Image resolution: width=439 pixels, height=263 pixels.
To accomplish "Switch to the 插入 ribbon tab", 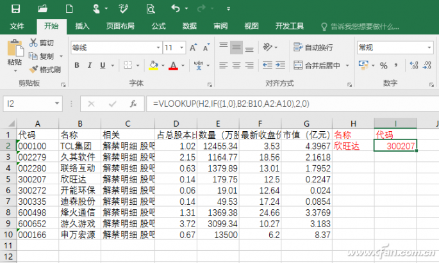I will 82,26.
